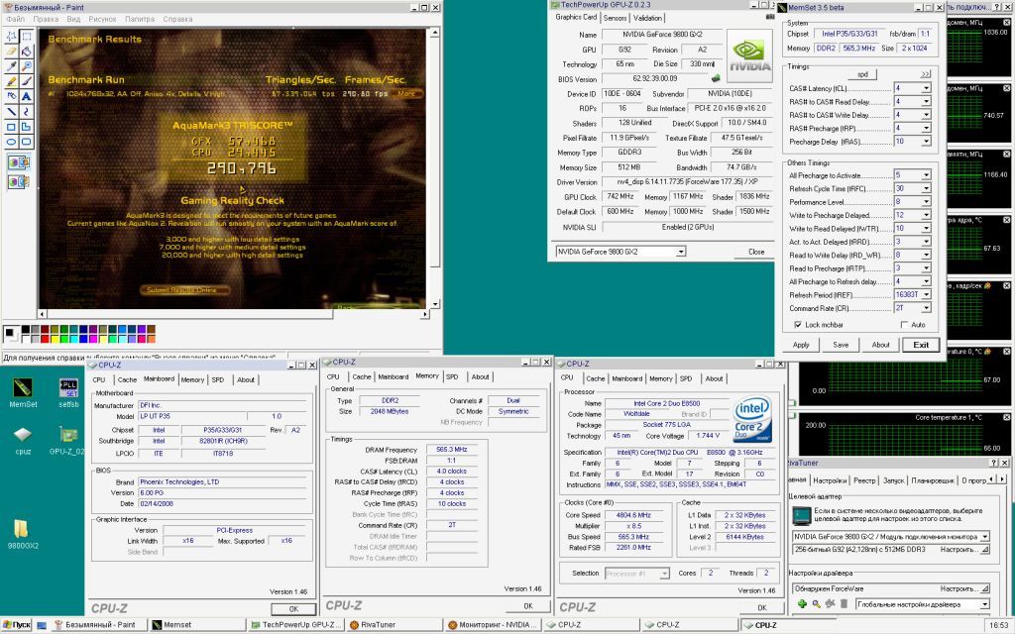Choose the opaque selection option in Paint
Viewport: 1015px width, 634px height.
tap(18, 162)
